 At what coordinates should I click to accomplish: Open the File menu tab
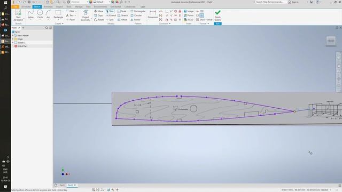[x=15, y=7]
